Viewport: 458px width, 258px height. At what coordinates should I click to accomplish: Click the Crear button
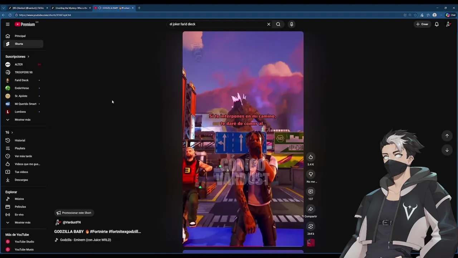click(422, 24)
